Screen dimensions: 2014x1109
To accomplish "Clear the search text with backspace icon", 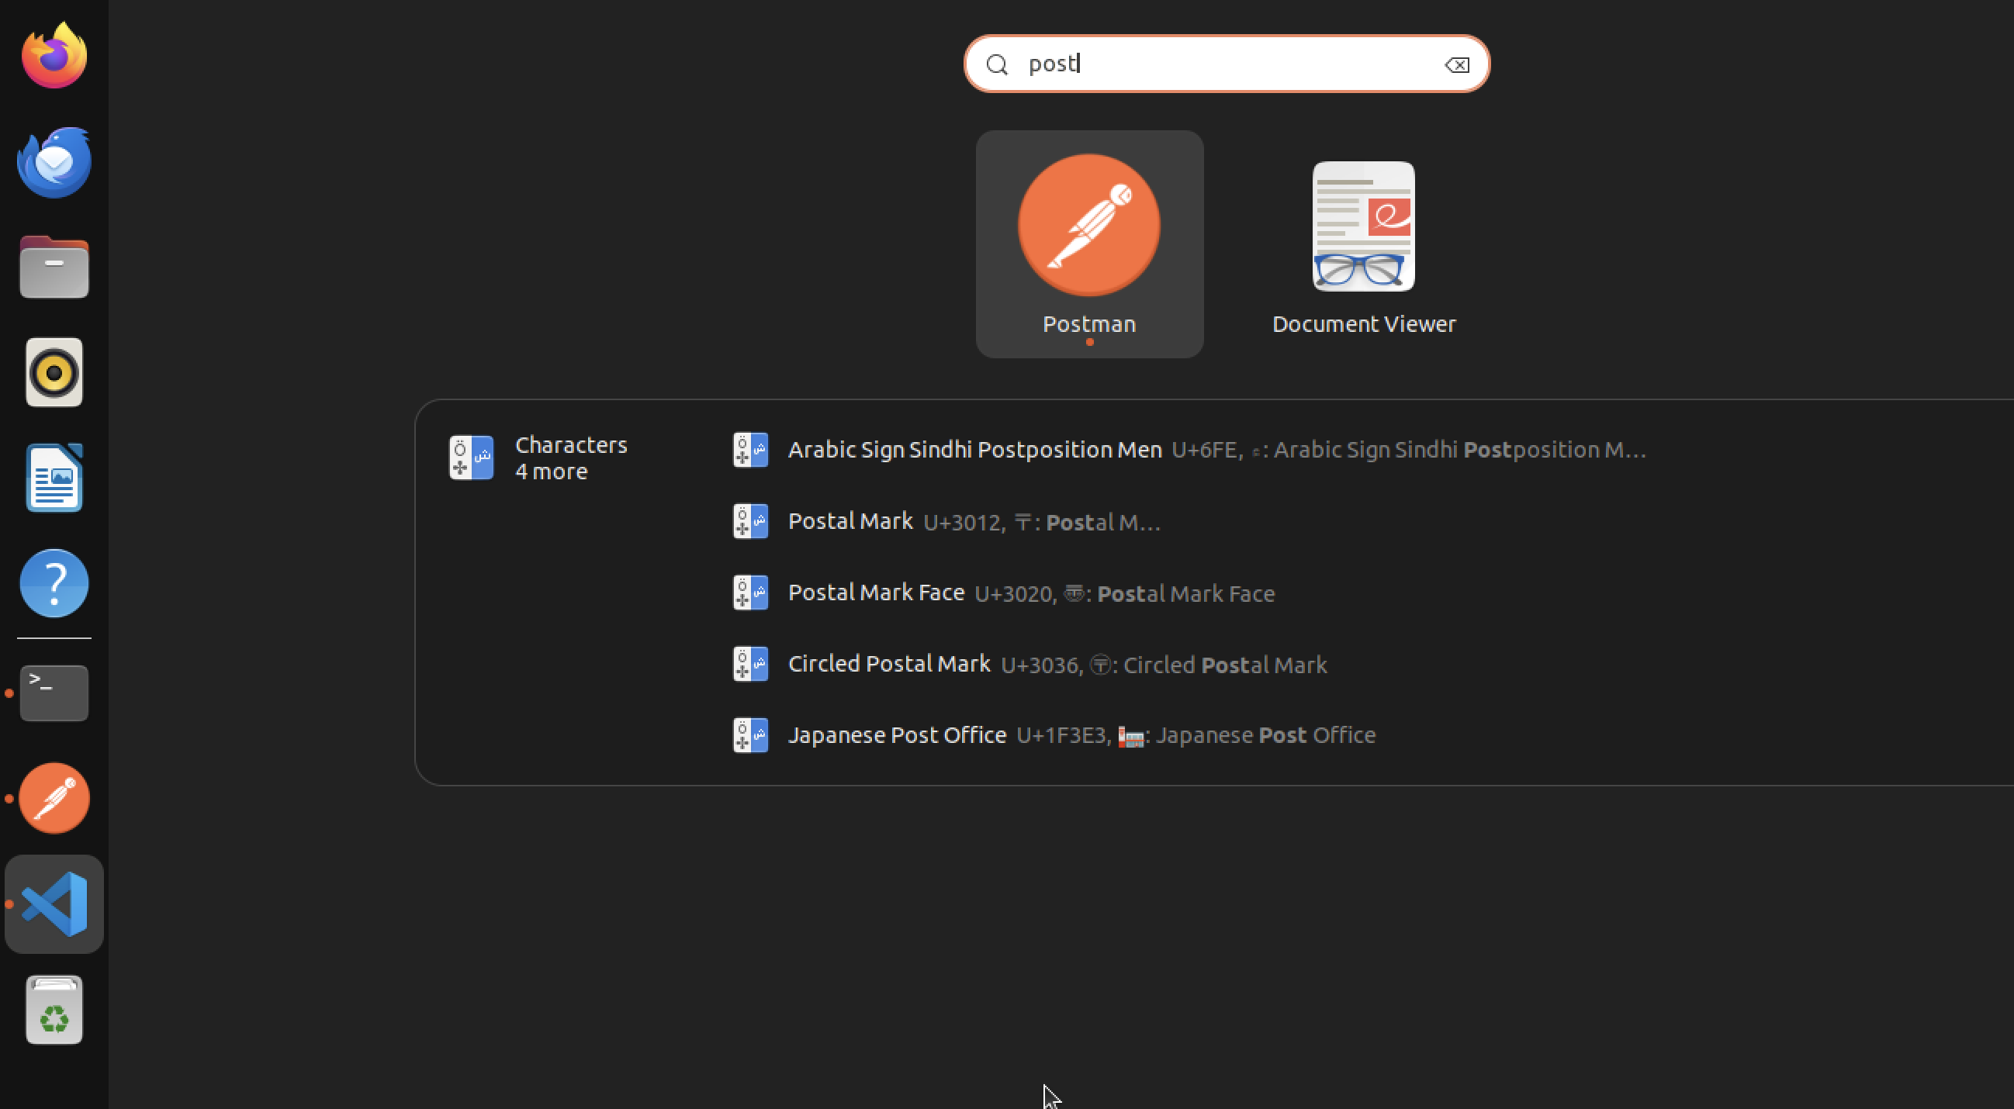I will [x=1456, y=65].
